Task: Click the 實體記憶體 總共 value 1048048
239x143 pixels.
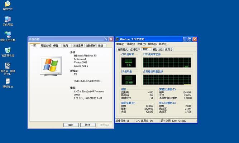Action: click(x=187, y=92)
